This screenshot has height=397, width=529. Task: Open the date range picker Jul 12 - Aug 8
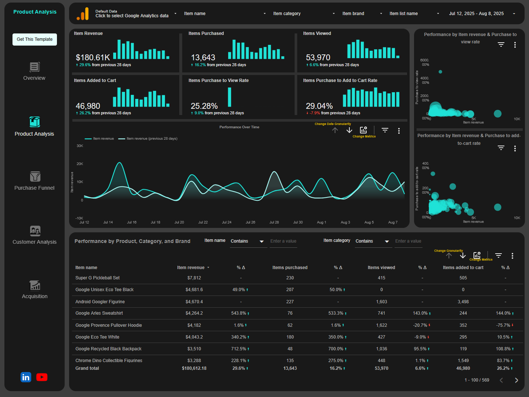click(482, 14)
